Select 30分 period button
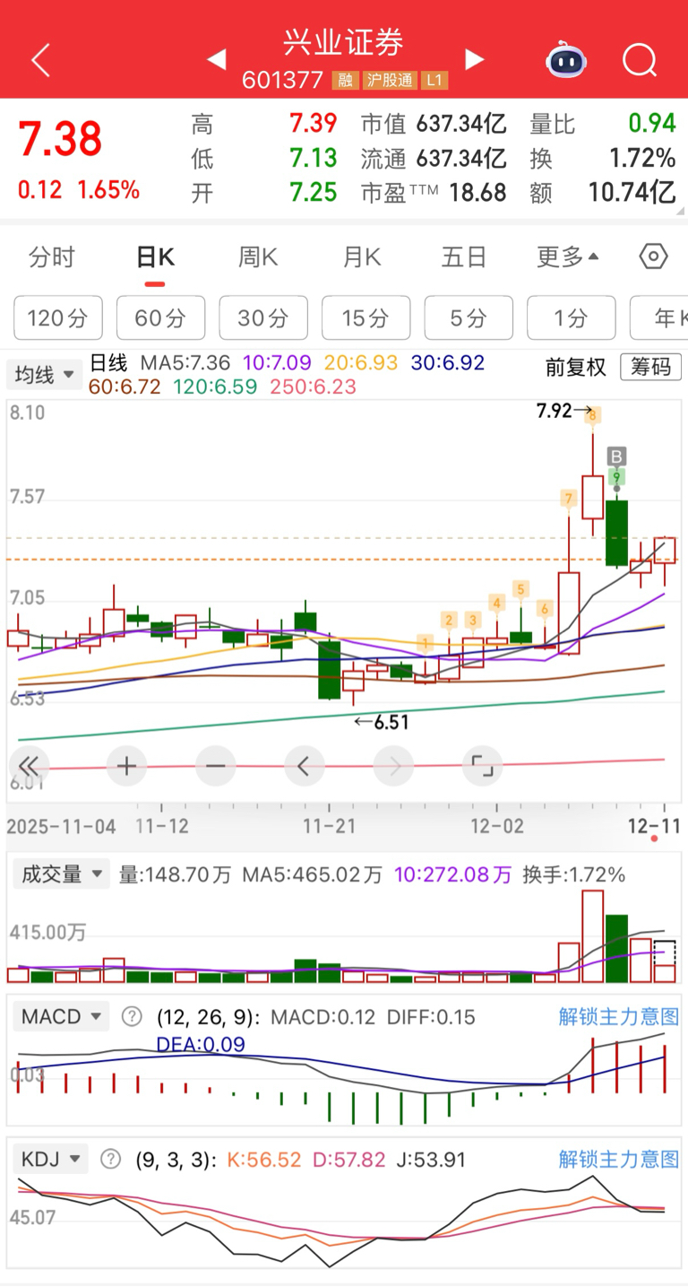This screenshot has height=1287, width=688. click(263, 317)
